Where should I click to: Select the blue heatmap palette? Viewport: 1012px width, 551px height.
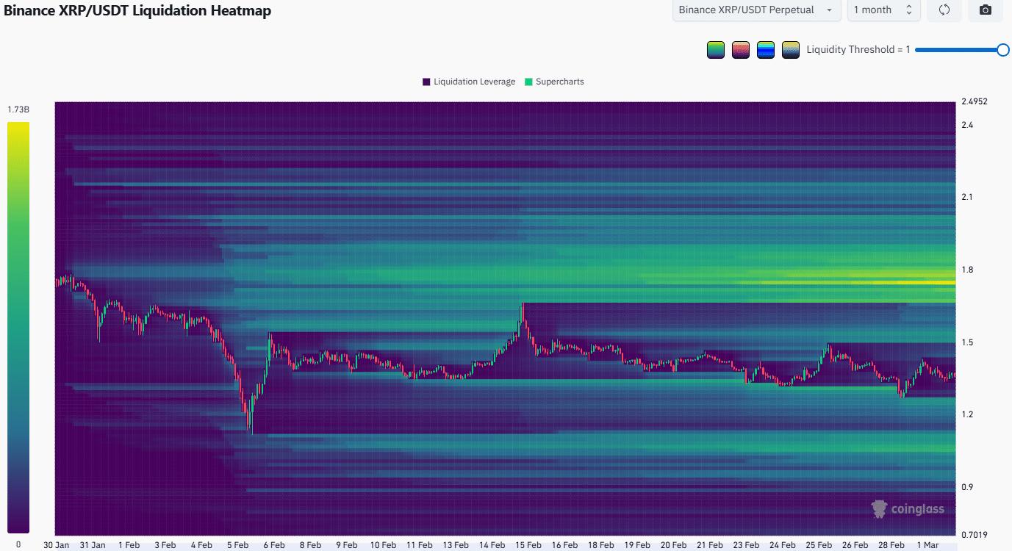[765, 49]
